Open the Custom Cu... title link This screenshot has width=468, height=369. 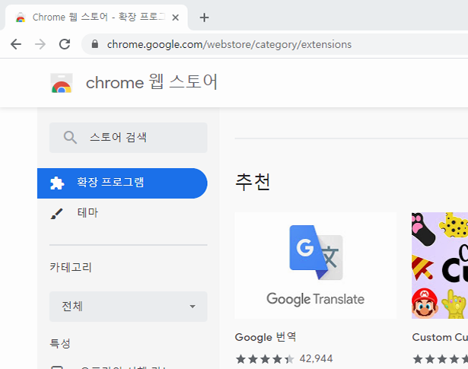pos(440,337)
